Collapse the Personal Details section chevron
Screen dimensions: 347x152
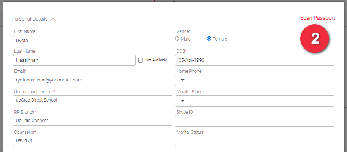coord(53,19)
